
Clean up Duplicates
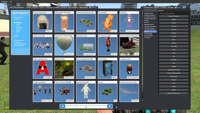[x=174, y=33]
